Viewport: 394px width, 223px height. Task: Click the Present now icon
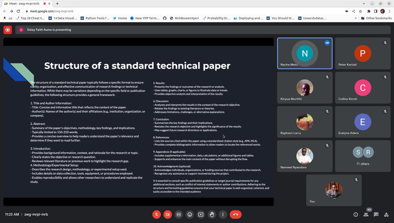click(x=201, y=214)
